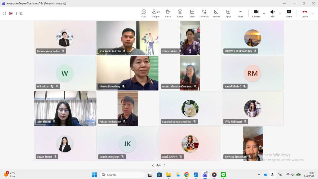This screenshot has width=318, height=179.
Task: Open meeting Controls
Action: (x=204, y=13)
